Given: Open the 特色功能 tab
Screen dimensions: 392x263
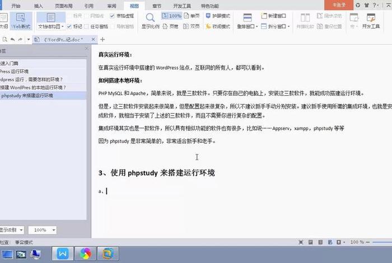Looking at the screenshot, I should click(210, 6).
